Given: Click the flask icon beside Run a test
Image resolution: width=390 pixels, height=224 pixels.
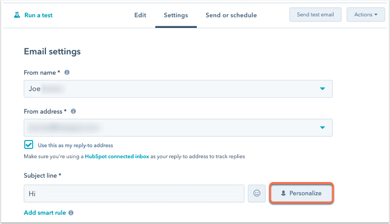Looking at the screenshot, I should [x=17, y=15].
